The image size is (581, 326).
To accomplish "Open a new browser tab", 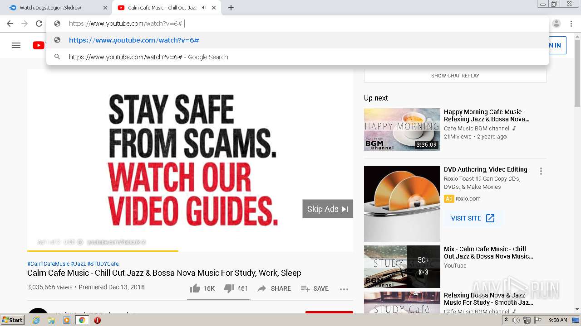I will 231,8.
